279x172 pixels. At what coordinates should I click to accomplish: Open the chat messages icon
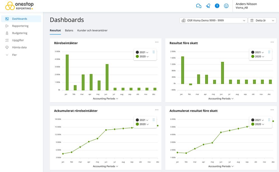(x=198, y=6)
